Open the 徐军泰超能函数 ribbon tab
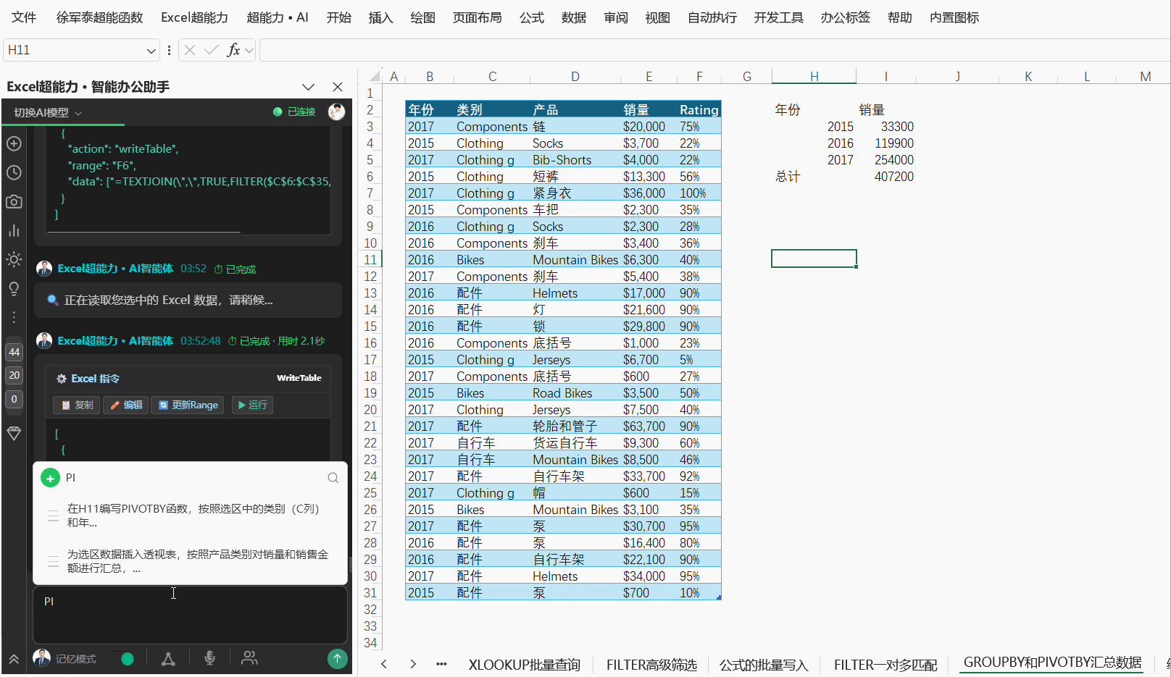1171x677 pixels. click(100, 17)
